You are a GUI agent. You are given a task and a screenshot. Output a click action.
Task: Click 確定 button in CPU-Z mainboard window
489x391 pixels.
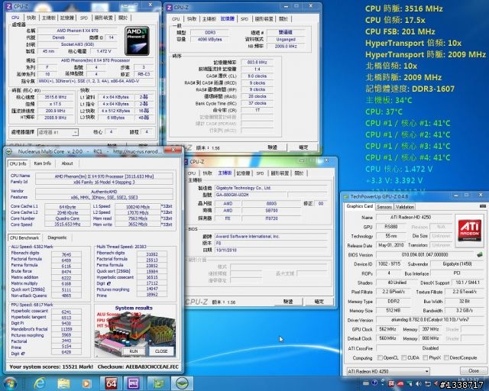[319, 302]
